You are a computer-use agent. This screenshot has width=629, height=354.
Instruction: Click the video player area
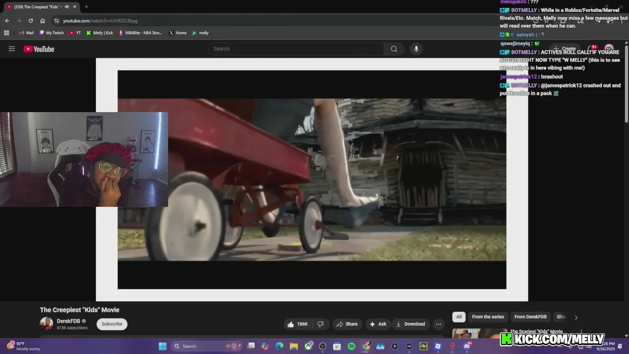[312, 179]
